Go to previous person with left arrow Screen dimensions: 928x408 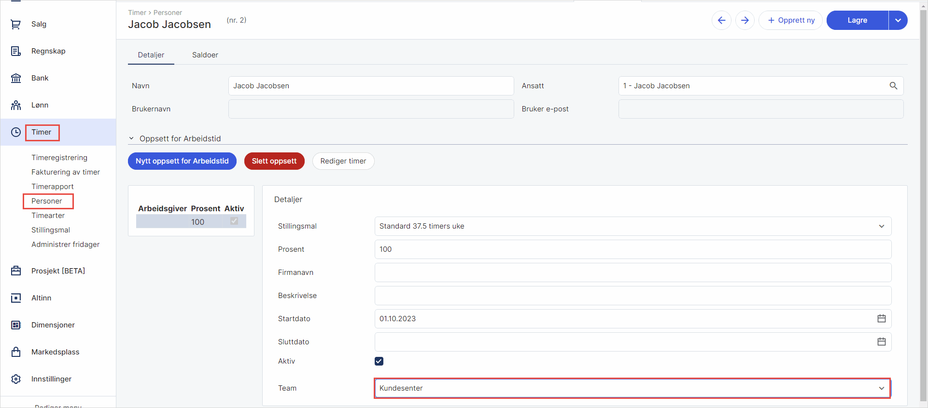pyautogui.click(x=721, y=20)
